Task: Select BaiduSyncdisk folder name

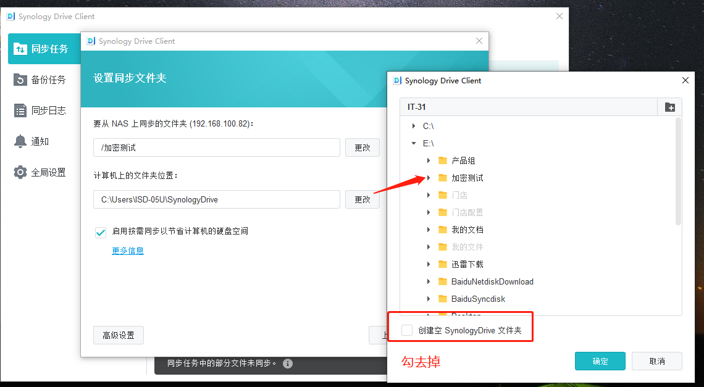Action: [x=478, y=299]
